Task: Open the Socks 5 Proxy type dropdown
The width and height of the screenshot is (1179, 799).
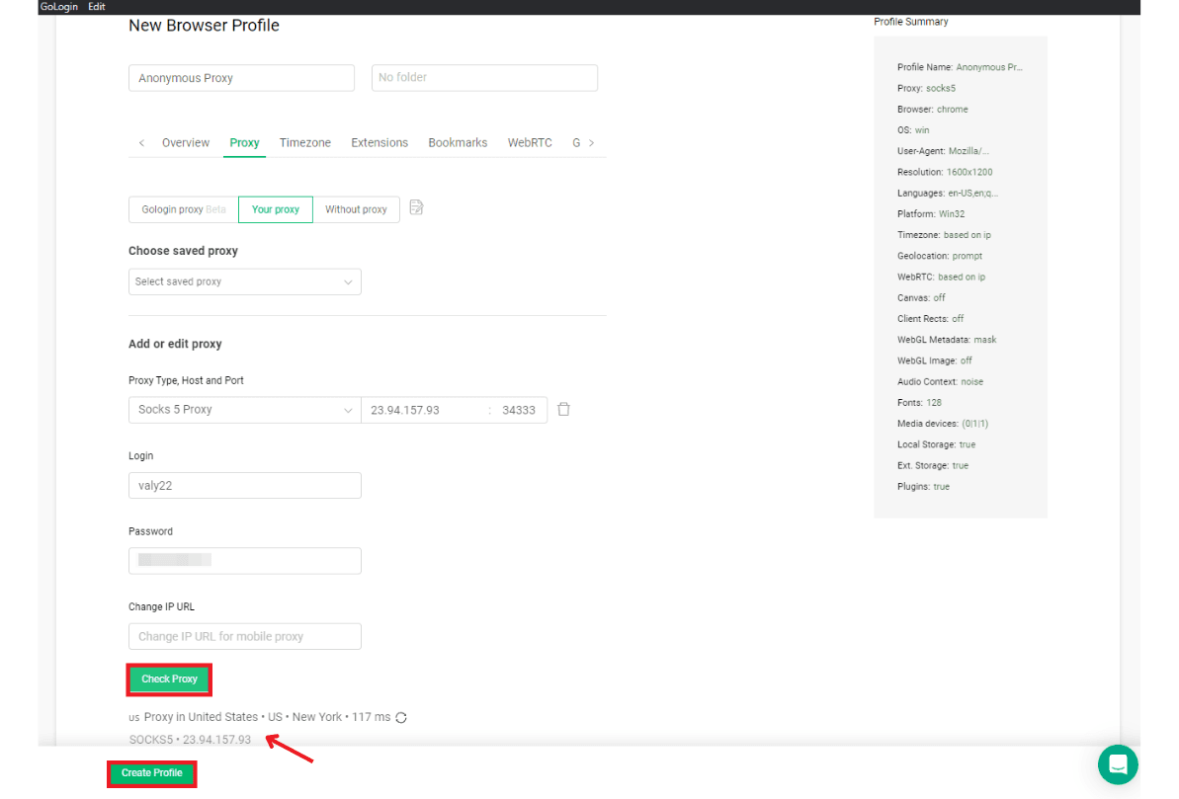Action: click(244, 408)
